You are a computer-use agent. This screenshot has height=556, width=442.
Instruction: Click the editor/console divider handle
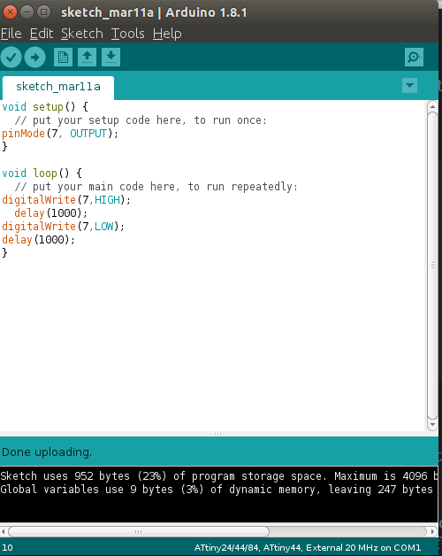coord(217,434)
